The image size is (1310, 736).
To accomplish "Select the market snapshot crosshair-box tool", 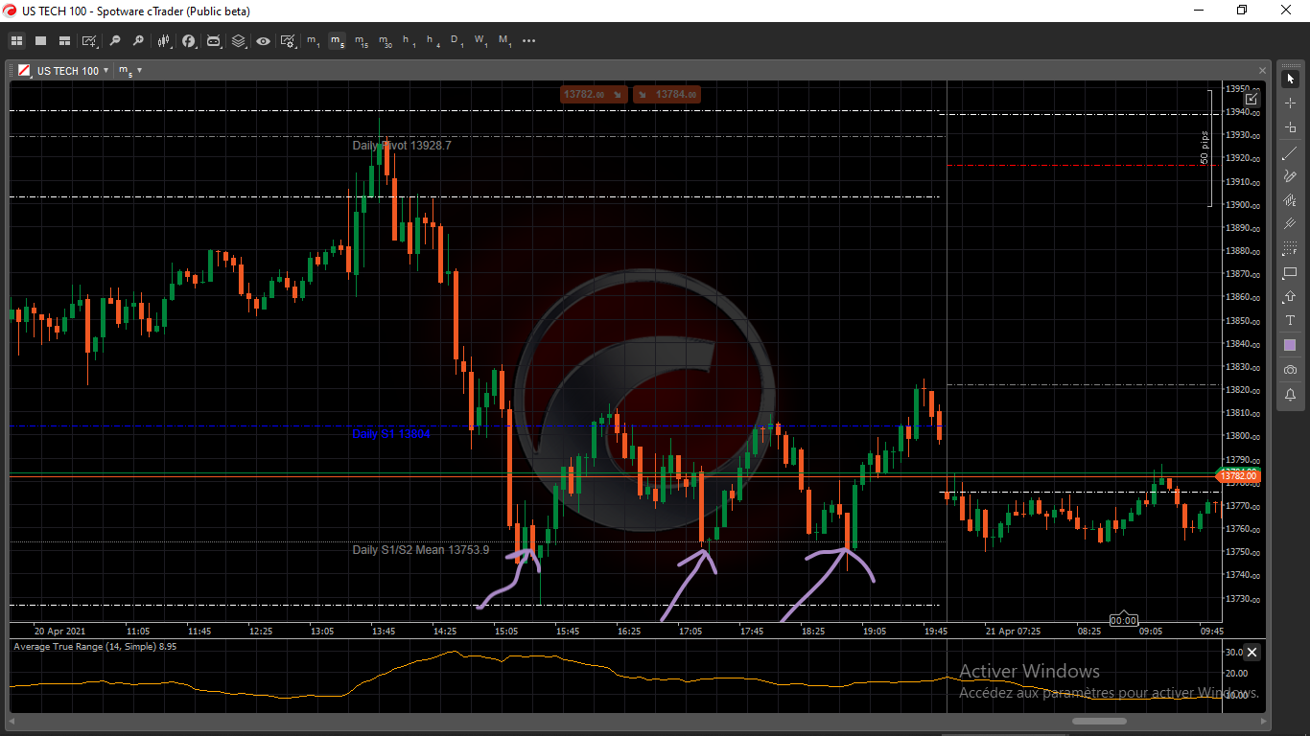I will (x=1291, y=126).
